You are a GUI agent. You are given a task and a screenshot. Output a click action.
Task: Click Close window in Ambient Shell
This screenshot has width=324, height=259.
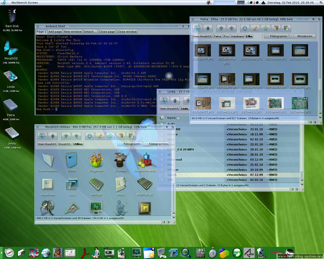point(127,32)
